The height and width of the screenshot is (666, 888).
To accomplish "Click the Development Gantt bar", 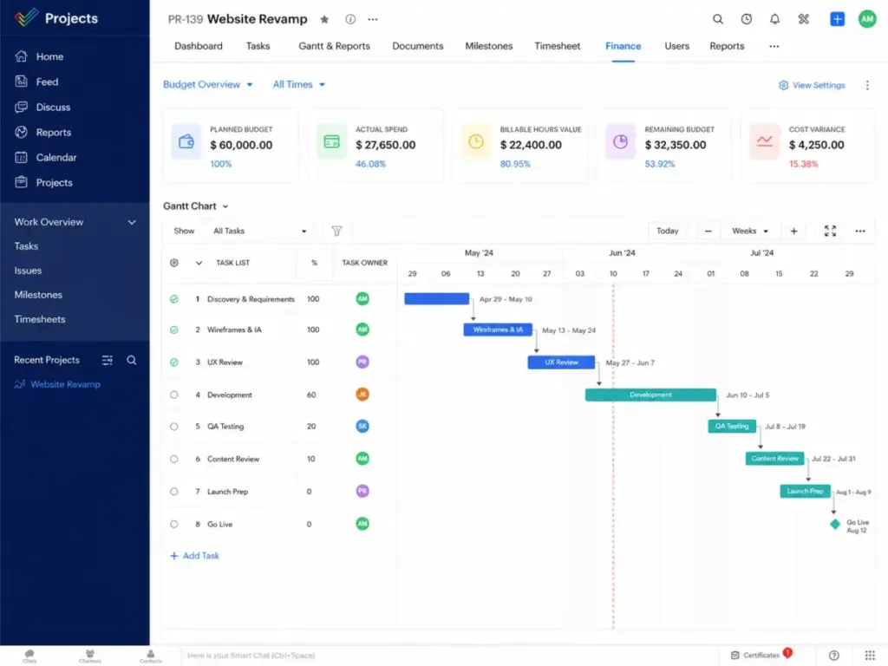I will point(650,395).
